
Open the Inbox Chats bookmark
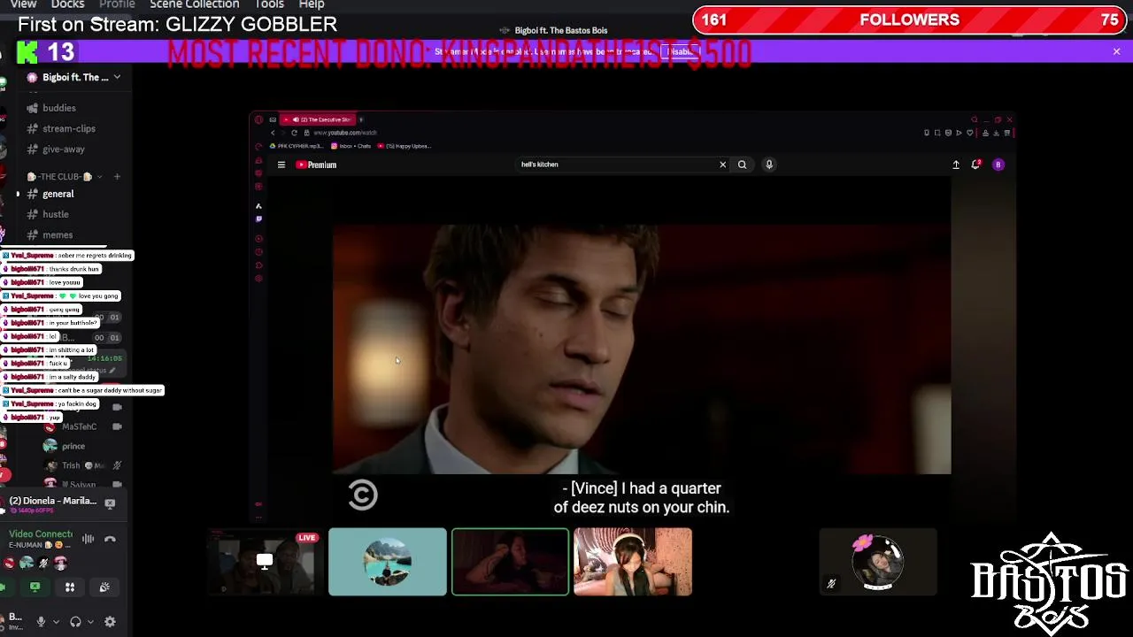[351, 146]
